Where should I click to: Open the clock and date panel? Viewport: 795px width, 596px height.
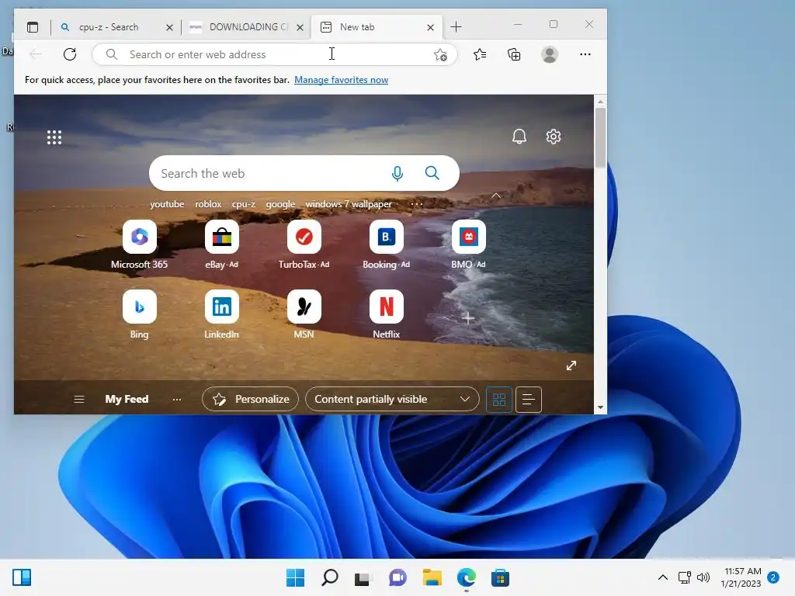click(742, 577)
